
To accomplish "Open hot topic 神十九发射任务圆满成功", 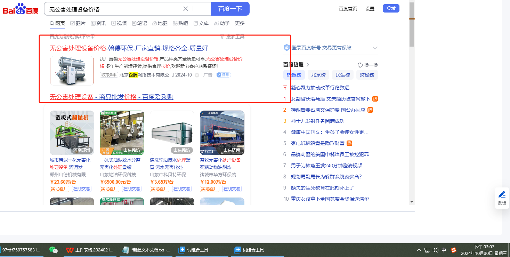I will [318, 121].
